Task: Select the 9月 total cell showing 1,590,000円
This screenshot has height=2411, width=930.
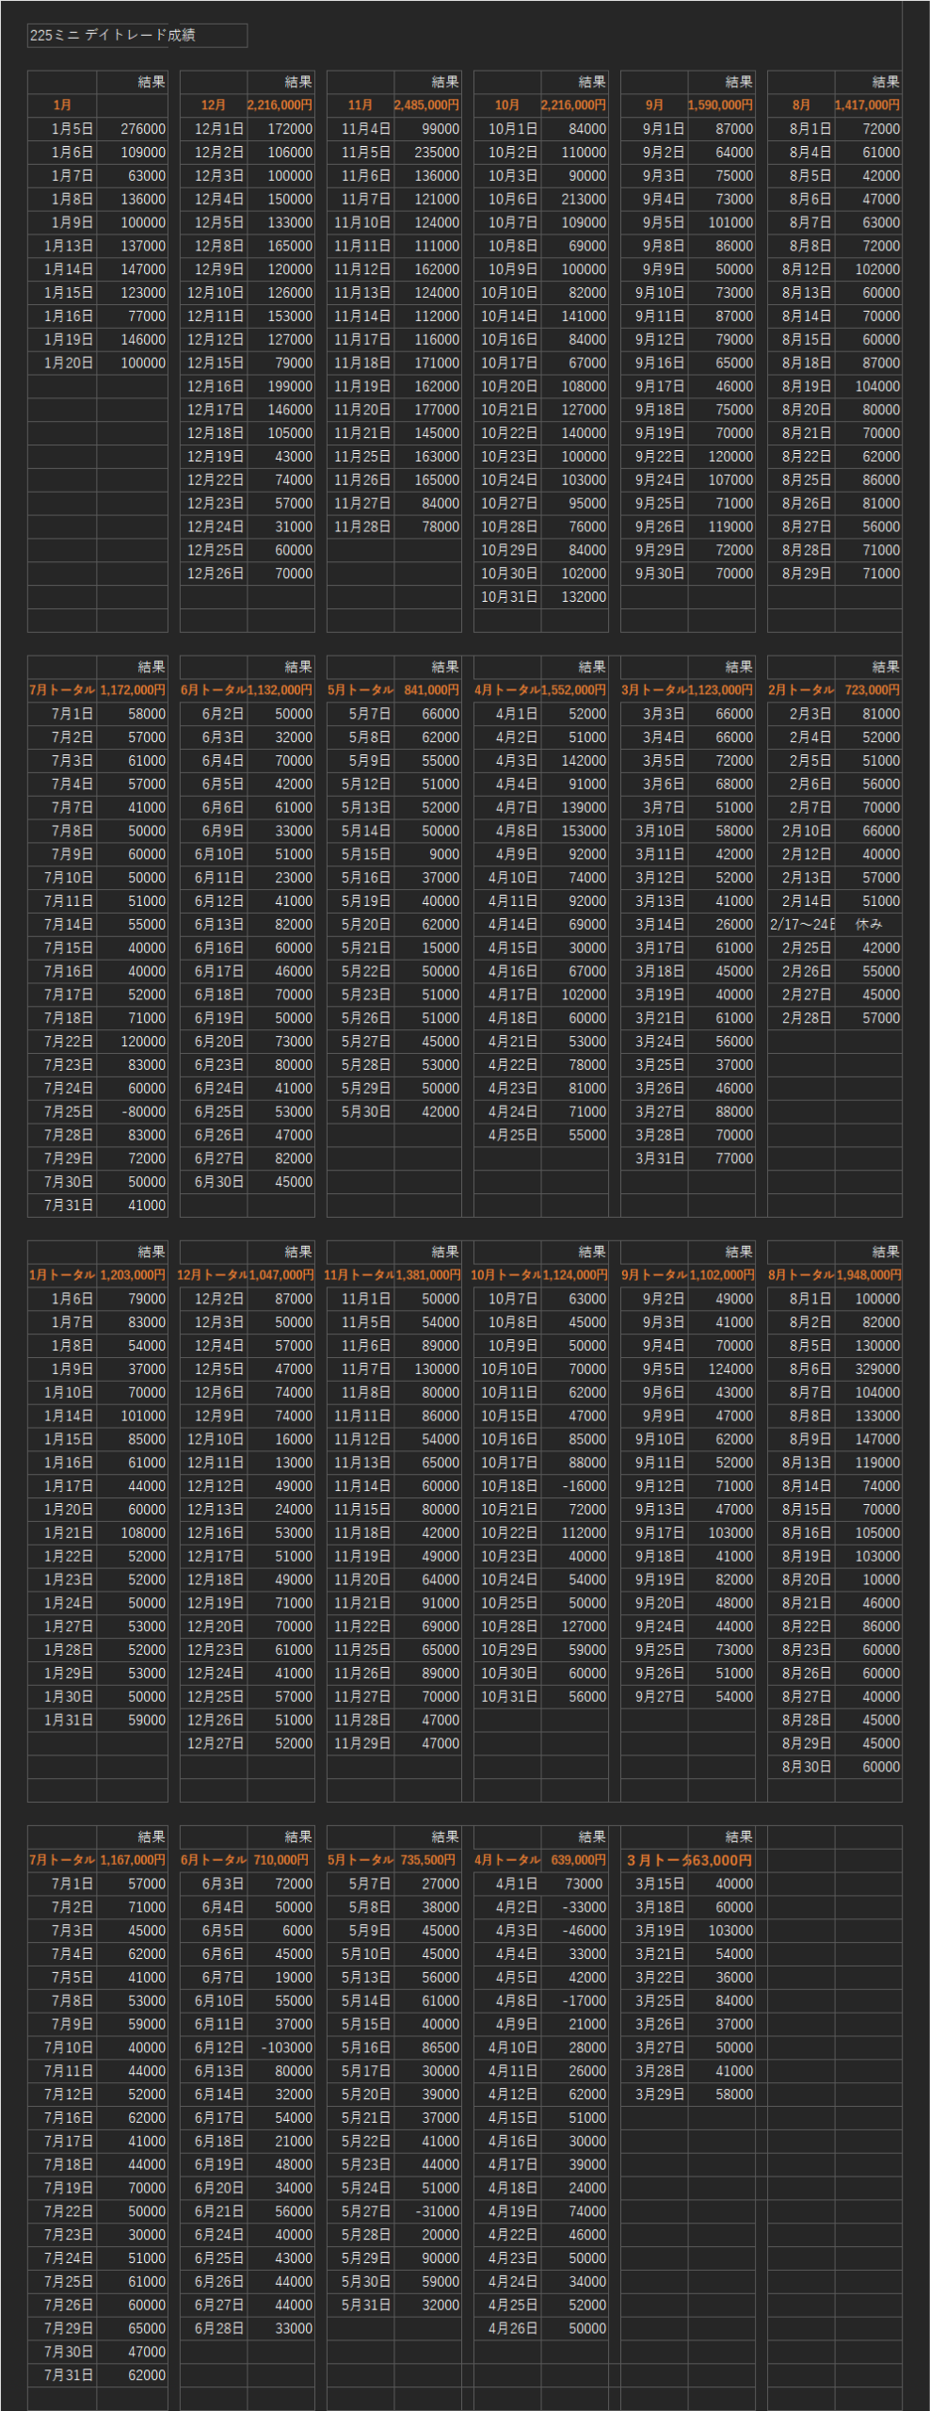Action: 721,105
